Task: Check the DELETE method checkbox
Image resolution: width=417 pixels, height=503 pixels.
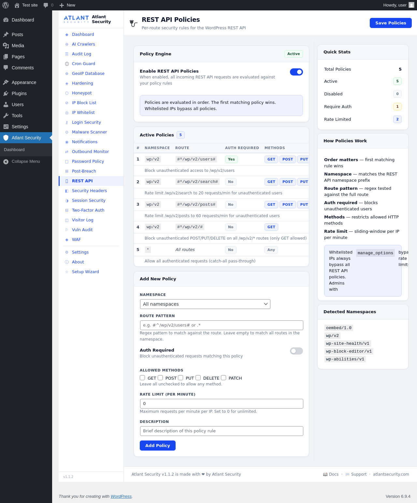Action: (198, 378)
